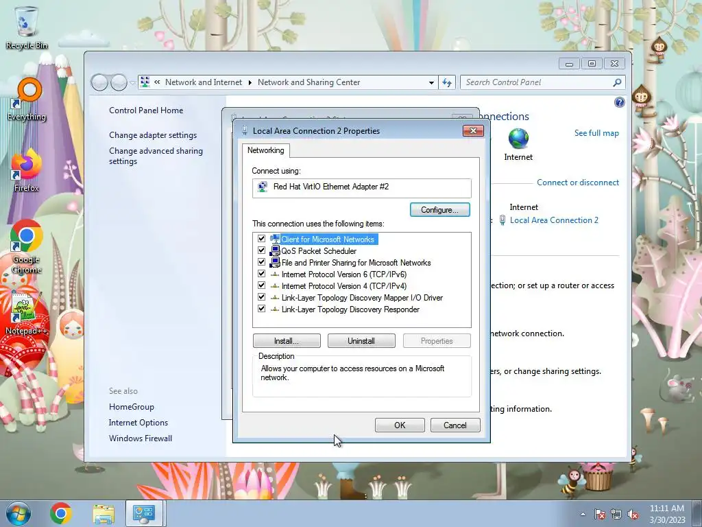This screenshot has height=527, width=702.
Task: Click the TCP/IPv6 protocol icon
Action: point(274,274)
